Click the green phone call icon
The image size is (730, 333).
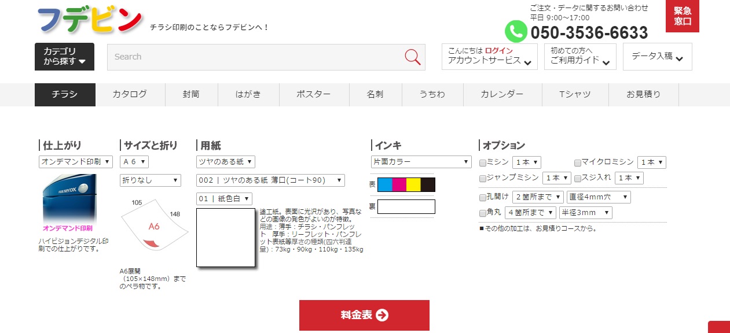(516, 31)
